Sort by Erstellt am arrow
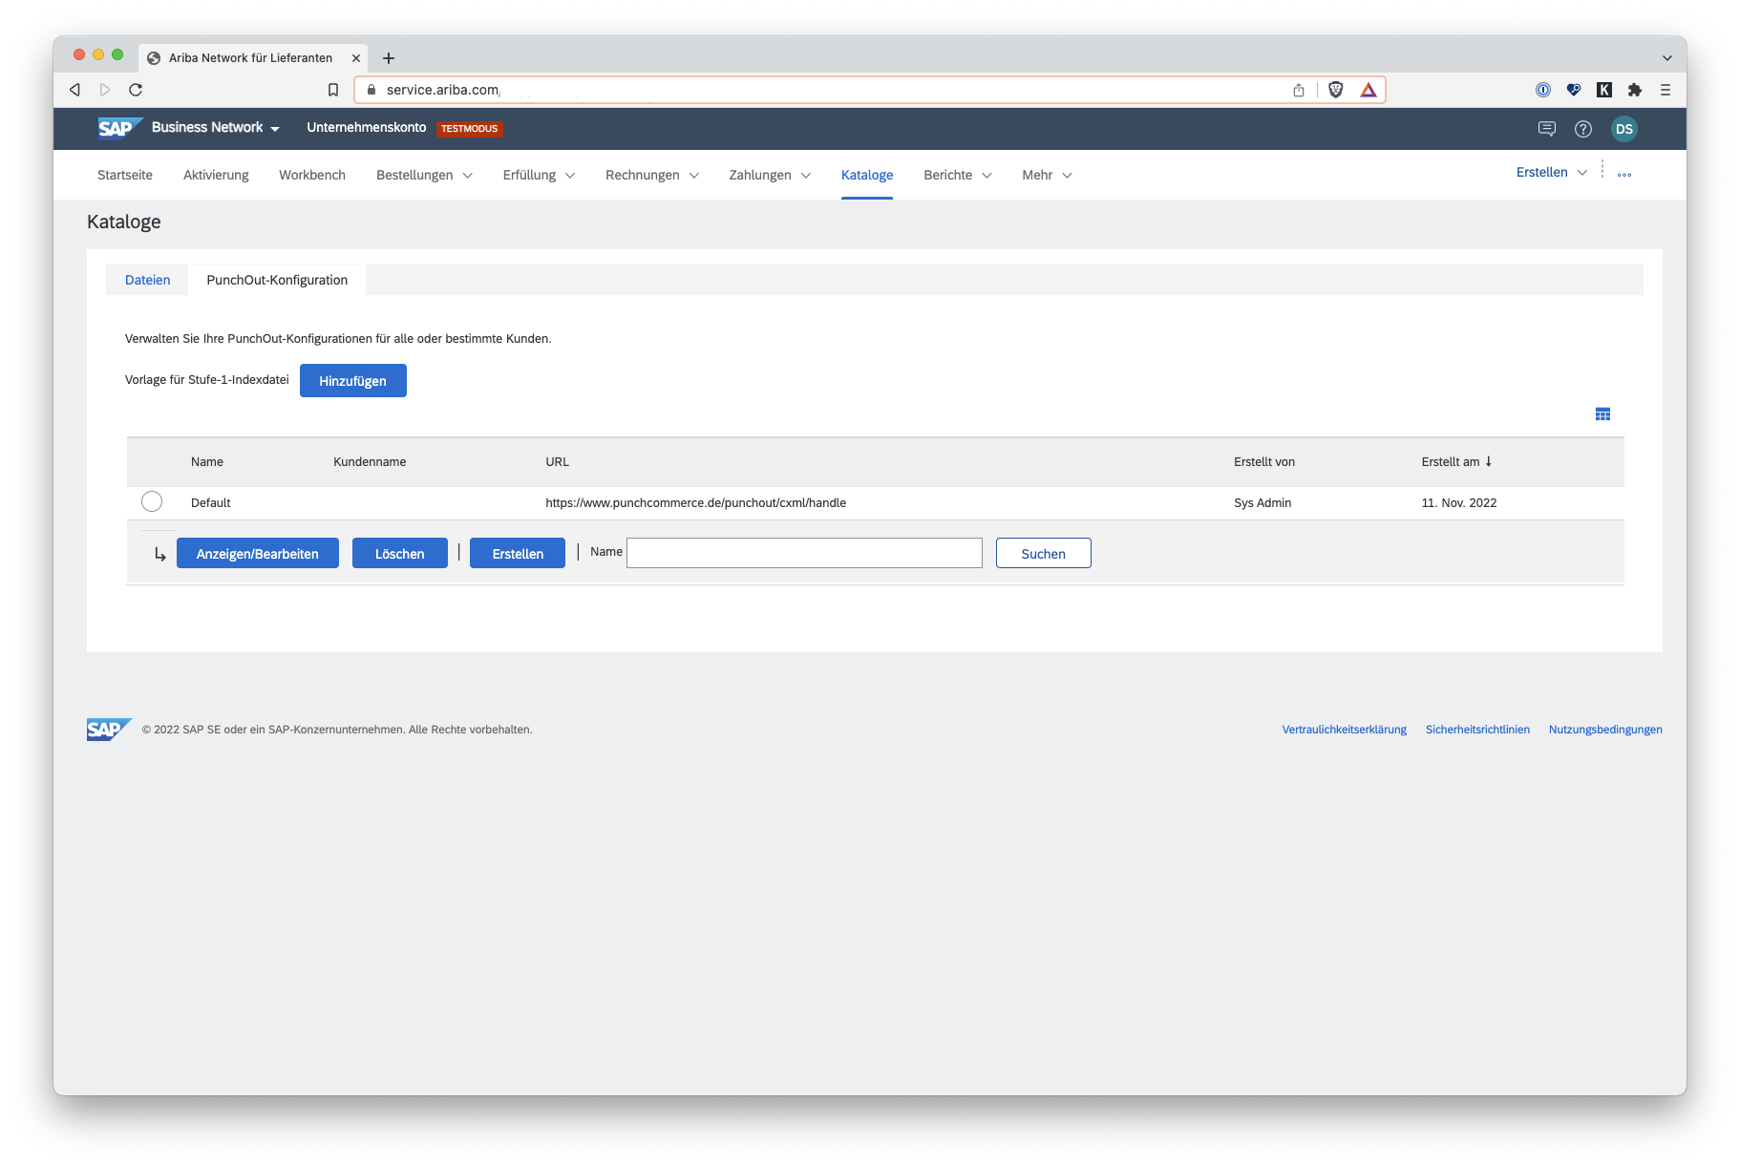The width and height of the screenshot is (1740, 1166). click(1489, 461)
